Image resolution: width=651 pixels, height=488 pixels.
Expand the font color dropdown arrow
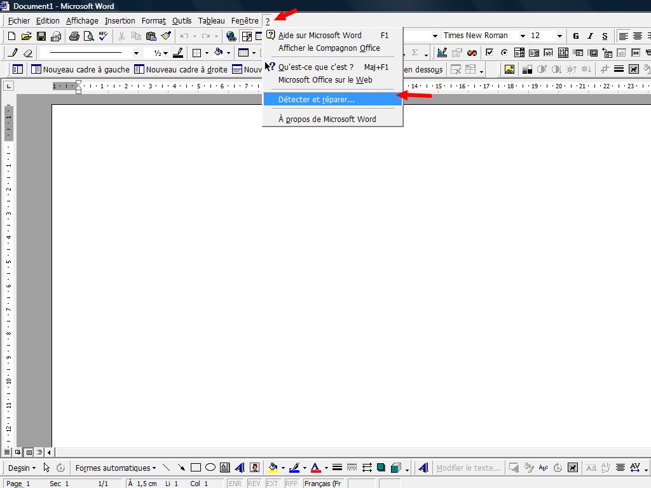tap(326, 468)
